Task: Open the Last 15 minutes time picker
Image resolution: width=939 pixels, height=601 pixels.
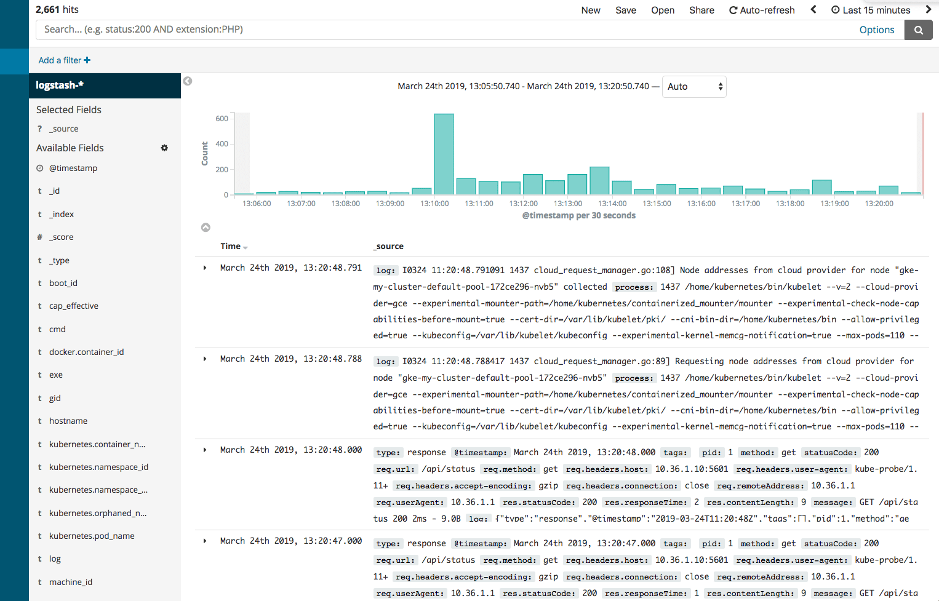Action: coord(871,10)
